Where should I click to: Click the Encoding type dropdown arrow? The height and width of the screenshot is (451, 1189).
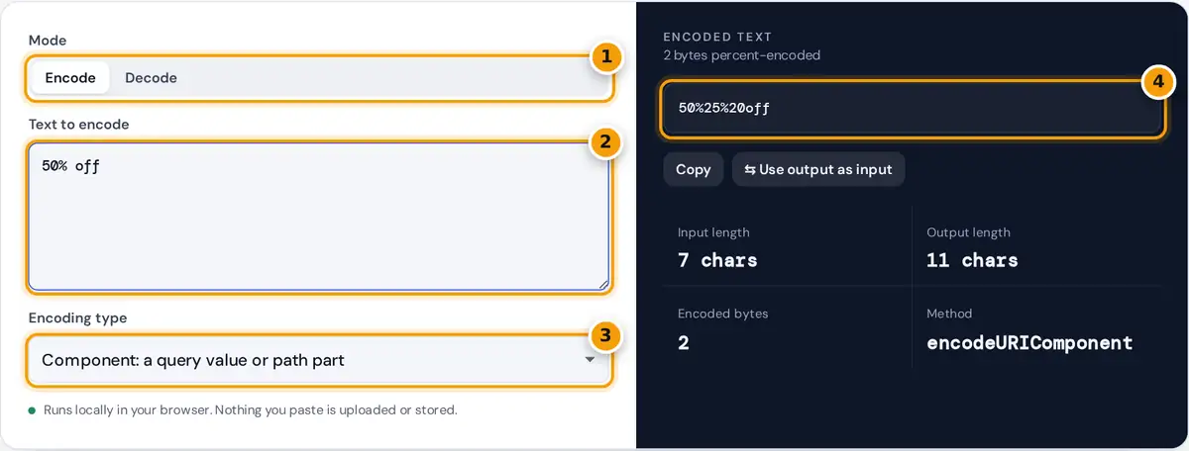coord(591,360)
